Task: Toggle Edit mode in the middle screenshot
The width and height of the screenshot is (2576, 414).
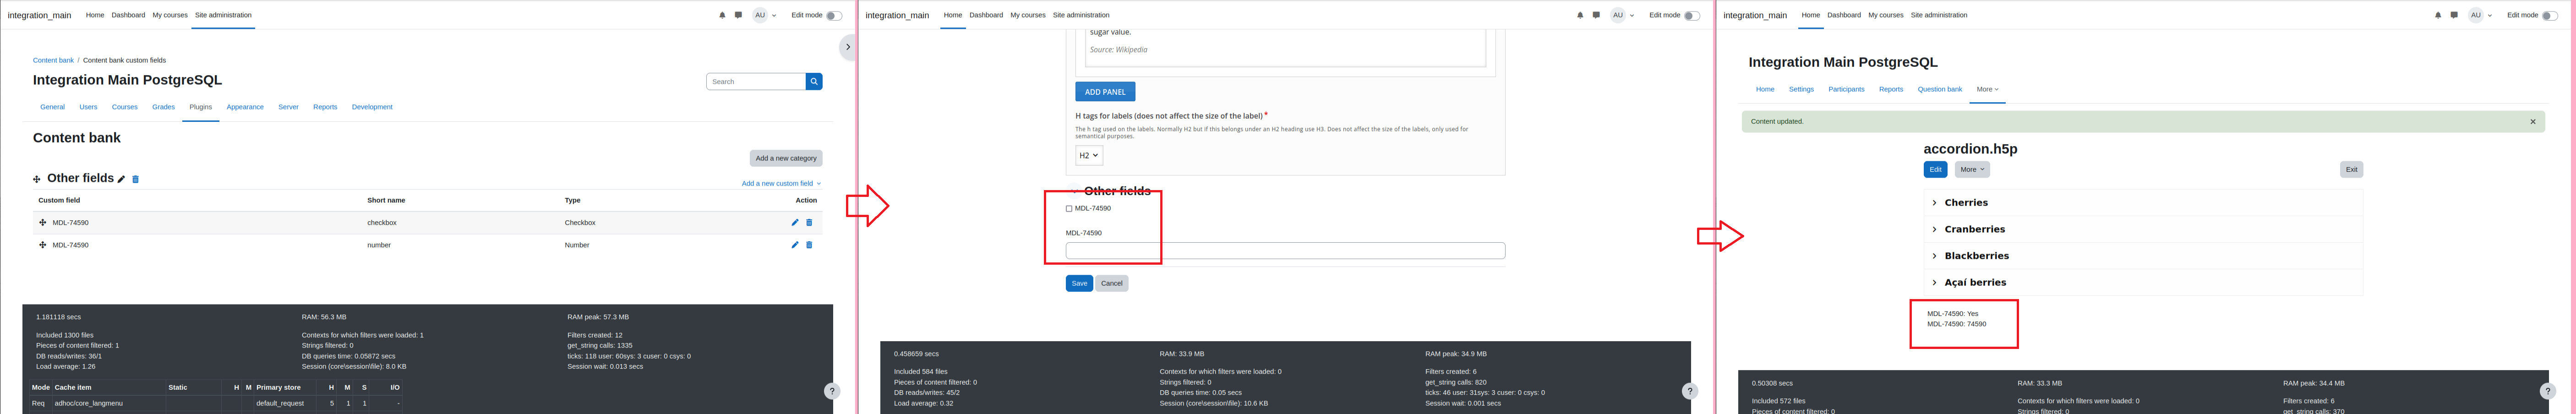Action: pos(1692,15)
